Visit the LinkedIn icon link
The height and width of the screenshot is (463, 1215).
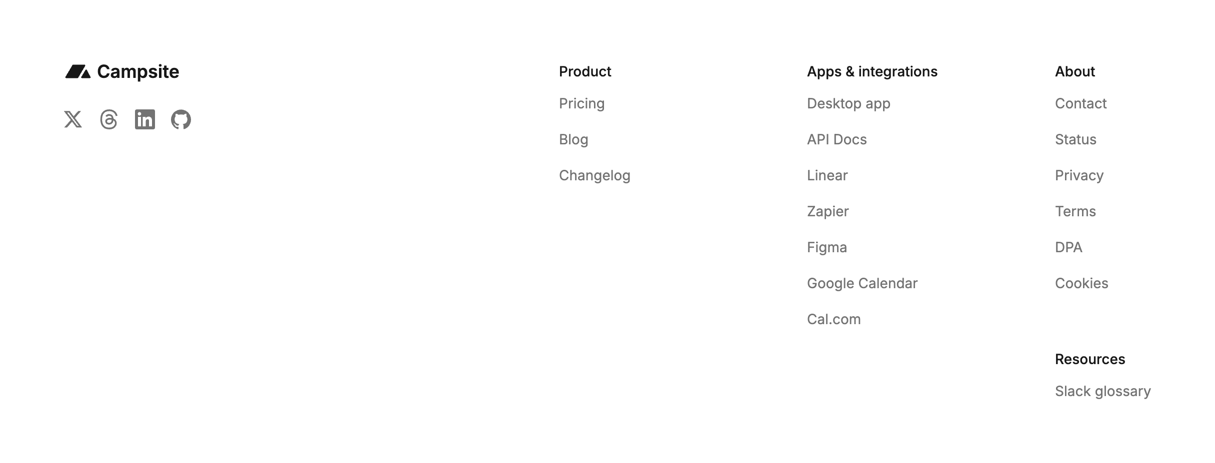click(145, 120)
